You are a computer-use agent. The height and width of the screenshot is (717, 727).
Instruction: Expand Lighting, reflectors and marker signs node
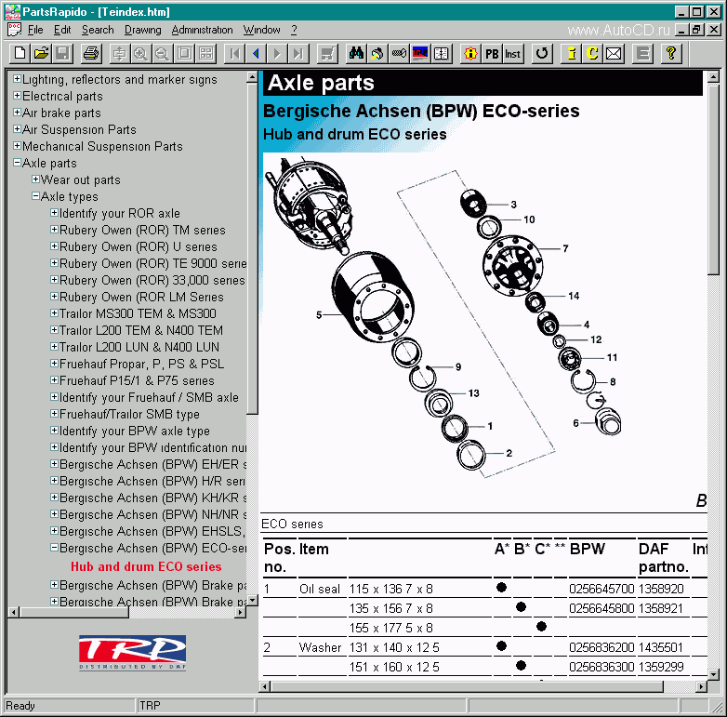pyautogui.click(x=17, y=79)
